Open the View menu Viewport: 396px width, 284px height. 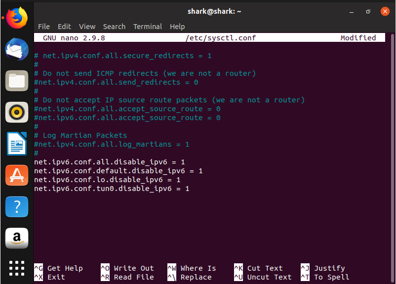click(x=87, y=27)
